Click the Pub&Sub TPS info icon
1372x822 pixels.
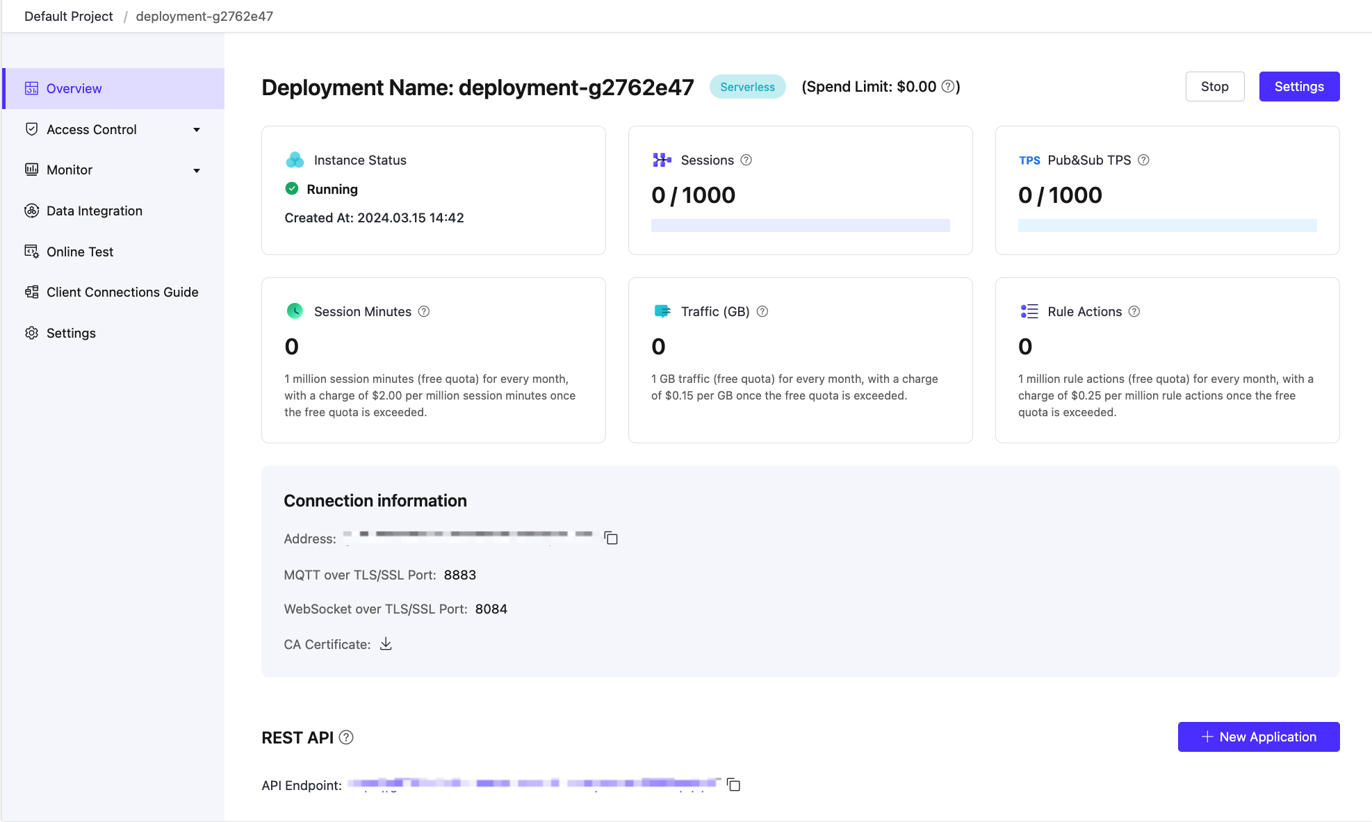[1145, 160]
